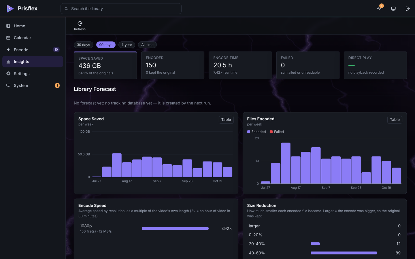Click the Calendar sidebar icon

pyautogui.click(x=8, y=38)
